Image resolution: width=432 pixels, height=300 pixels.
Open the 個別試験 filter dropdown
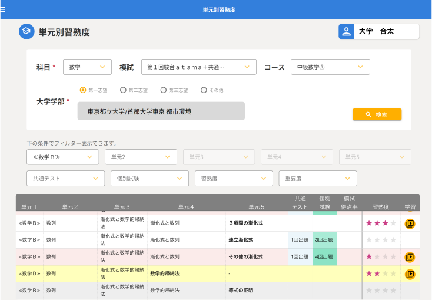(150, 178)
